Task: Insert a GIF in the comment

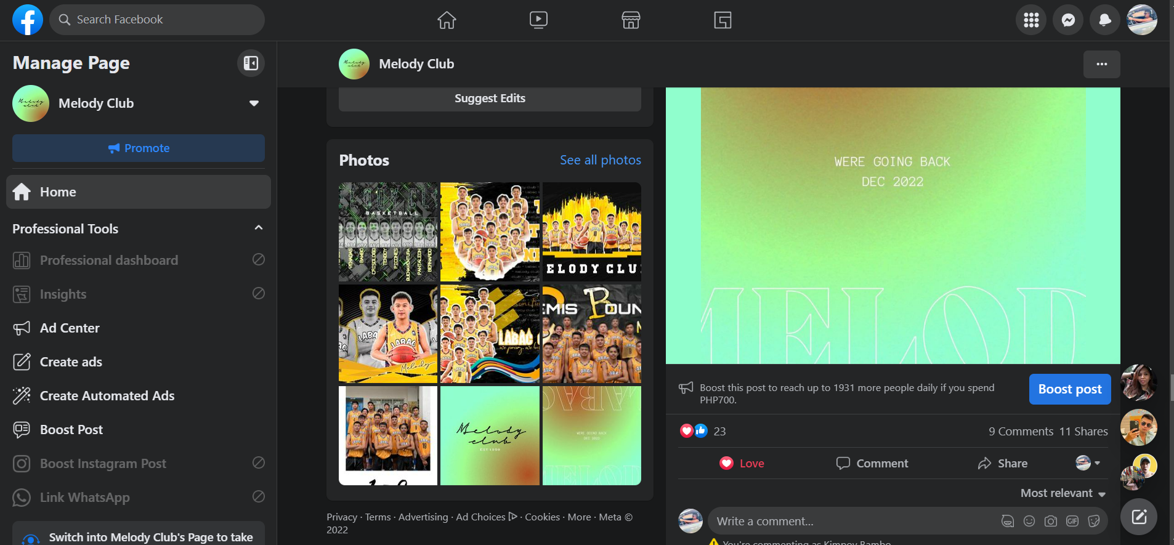Action: (x=1072, y=521)
